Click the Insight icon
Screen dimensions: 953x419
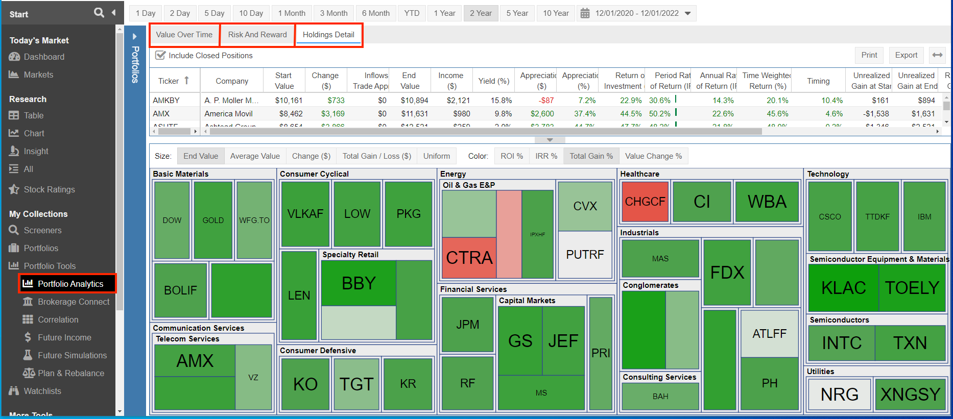pos(14,151)
